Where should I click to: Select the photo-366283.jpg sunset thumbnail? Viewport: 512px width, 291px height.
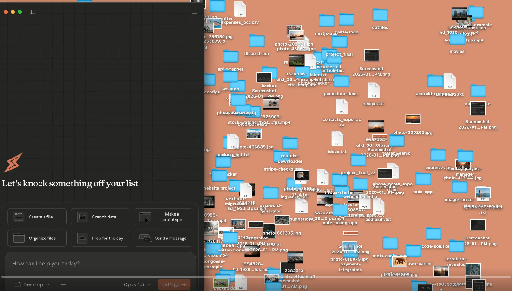pos(413,119)
